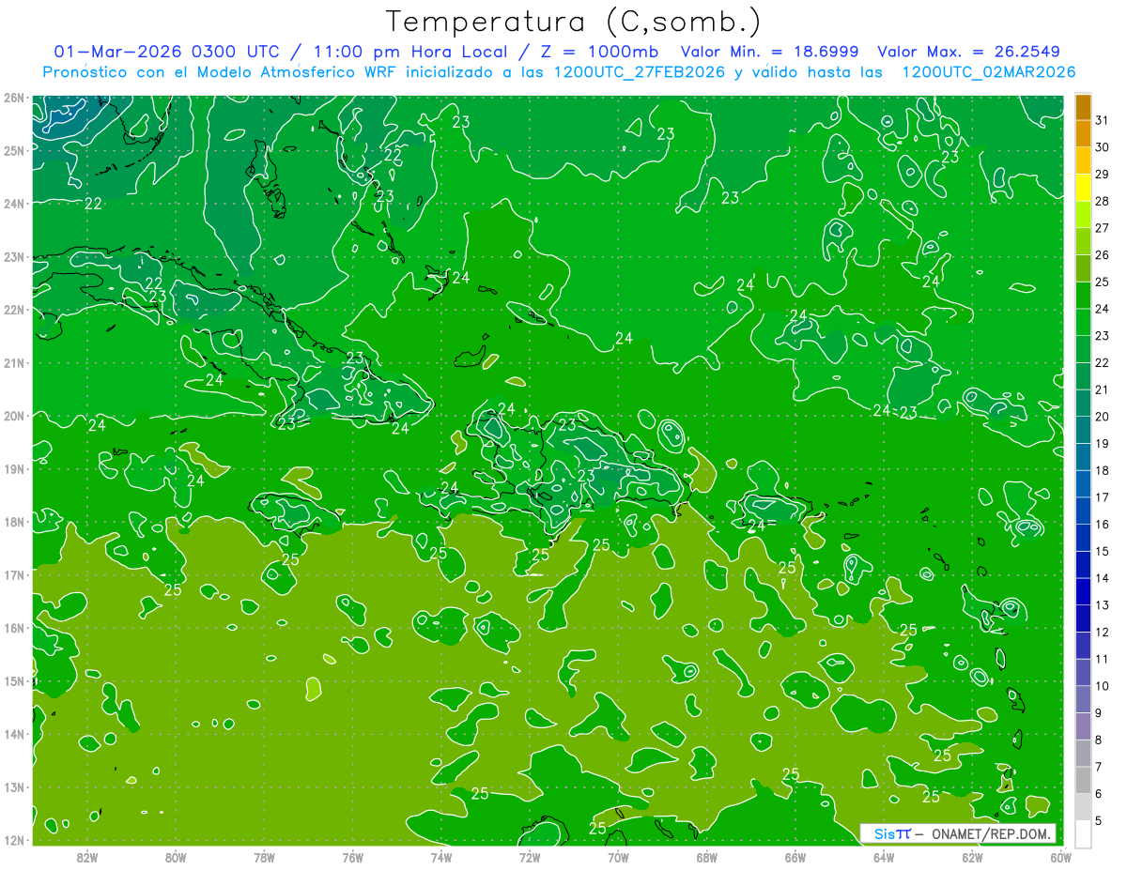Click longitude axis label 62W
Viewport: 1127px width, 870px height.
[x=972, y=857]
